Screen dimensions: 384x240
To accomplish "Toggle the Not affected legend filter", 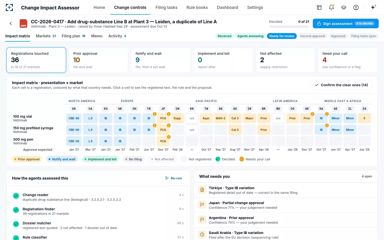I will point(162,159).
